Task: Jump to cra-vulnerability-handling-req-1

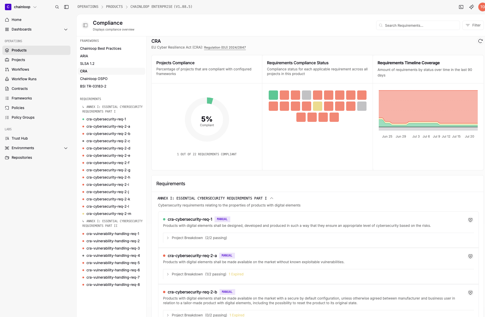Action: (x=113, y=234)
